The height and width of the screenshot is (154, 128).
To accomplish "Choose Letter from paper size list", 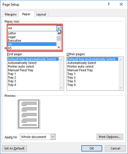I will [x=32, y=33].
